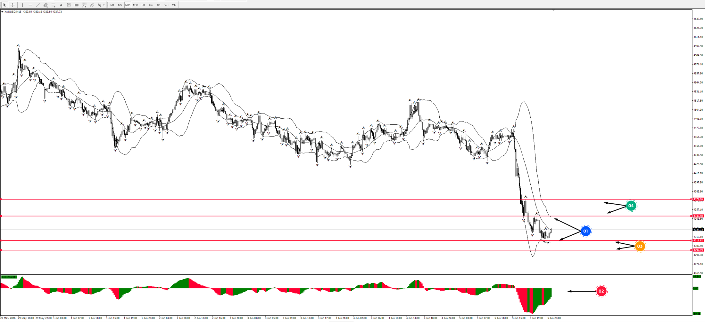Viewport: 705px width, 322px height.
Task: Pick the equidistant channel tool
Action: coord(46,5)
